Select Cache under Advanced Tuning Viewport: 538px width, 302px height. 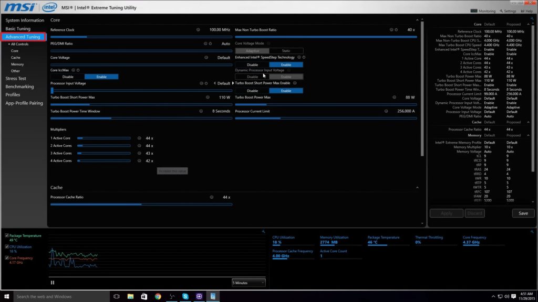(15, 58)
